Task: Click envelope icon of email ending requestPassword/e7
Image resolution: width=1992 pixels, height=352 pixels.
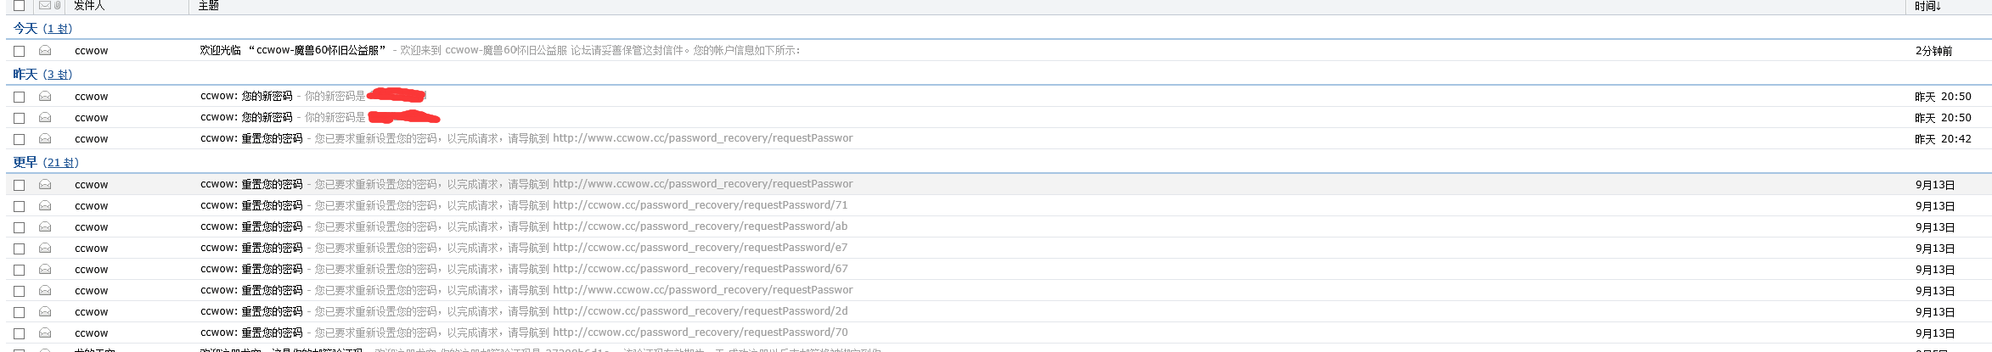Action: click(45, 249)
